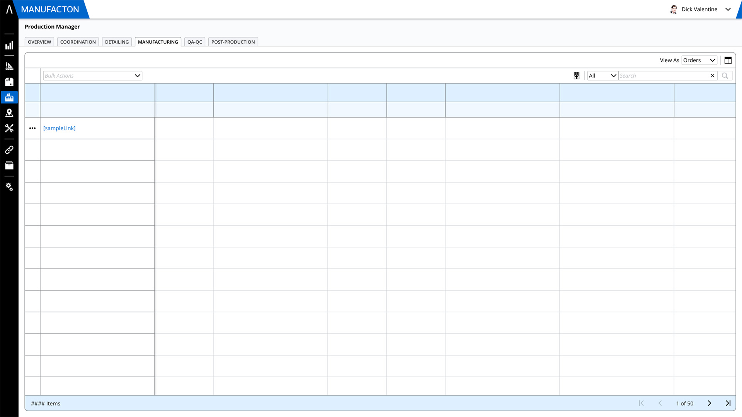Open the [sampleLink] link
Image resolution: width=742 pixels, height=417 pixels.
(x=59, y=128)
